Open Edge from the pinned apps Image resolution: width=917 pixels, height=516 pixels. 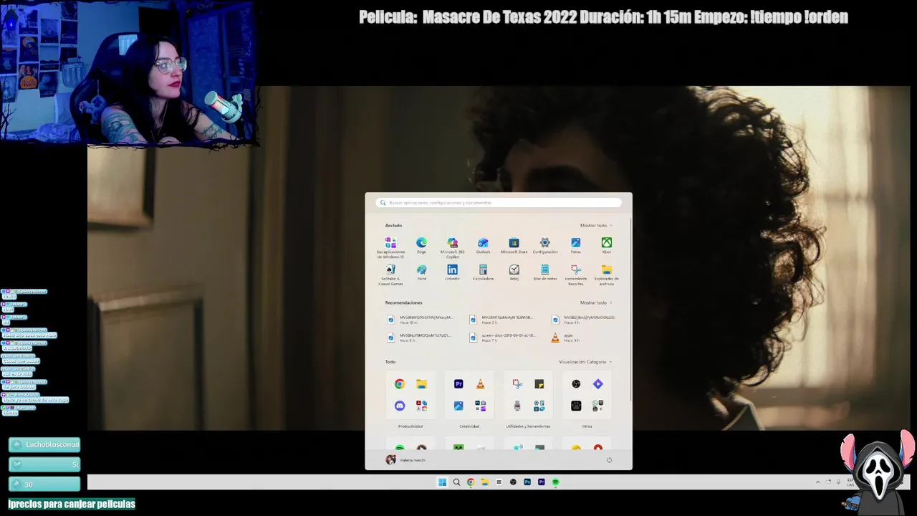coord(421,246)
